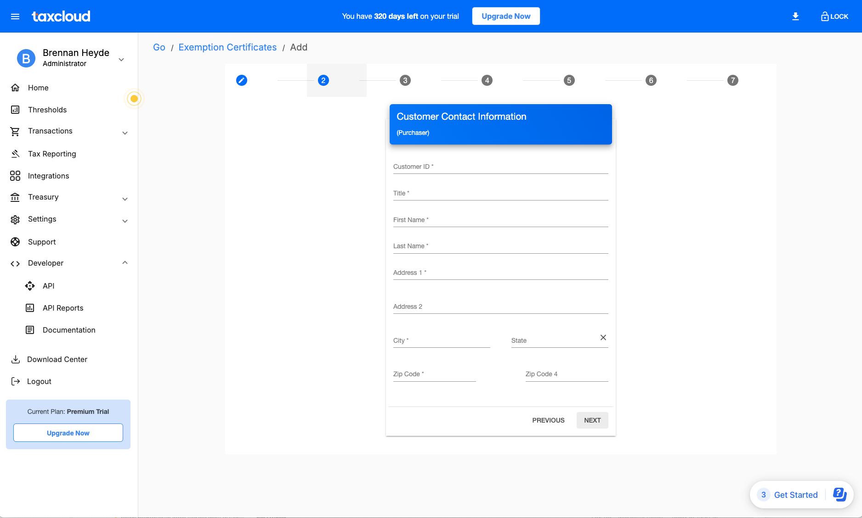Click the PREVIOUS button
The width and height of the screenshot is (862, 518).
click(548, 420)
